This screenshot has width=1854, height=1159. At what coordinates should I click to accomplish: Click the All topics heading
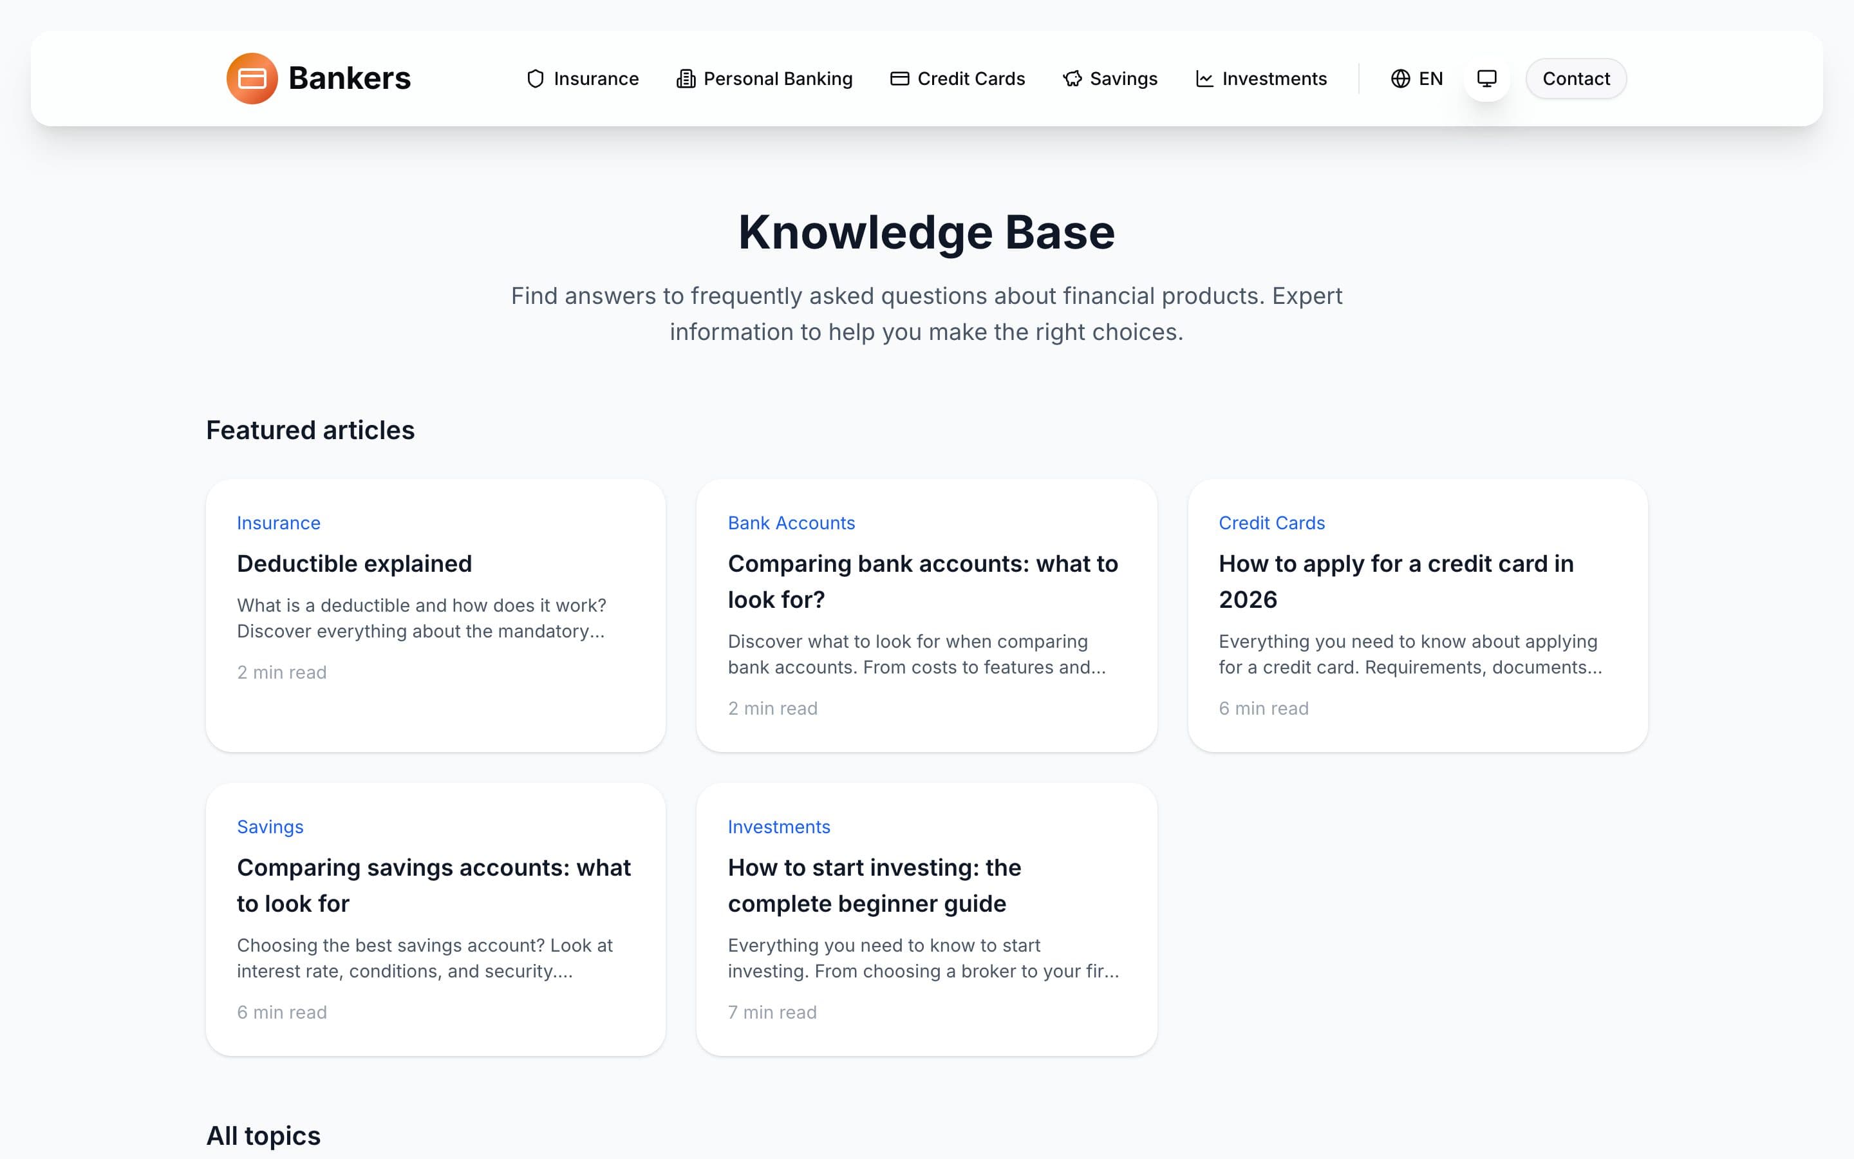pyautogui.click(x=263, y=1135)
